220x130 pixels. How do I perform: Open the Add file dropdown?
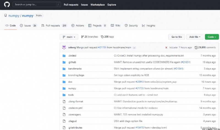pyautogui.click(x=195, y=37)
